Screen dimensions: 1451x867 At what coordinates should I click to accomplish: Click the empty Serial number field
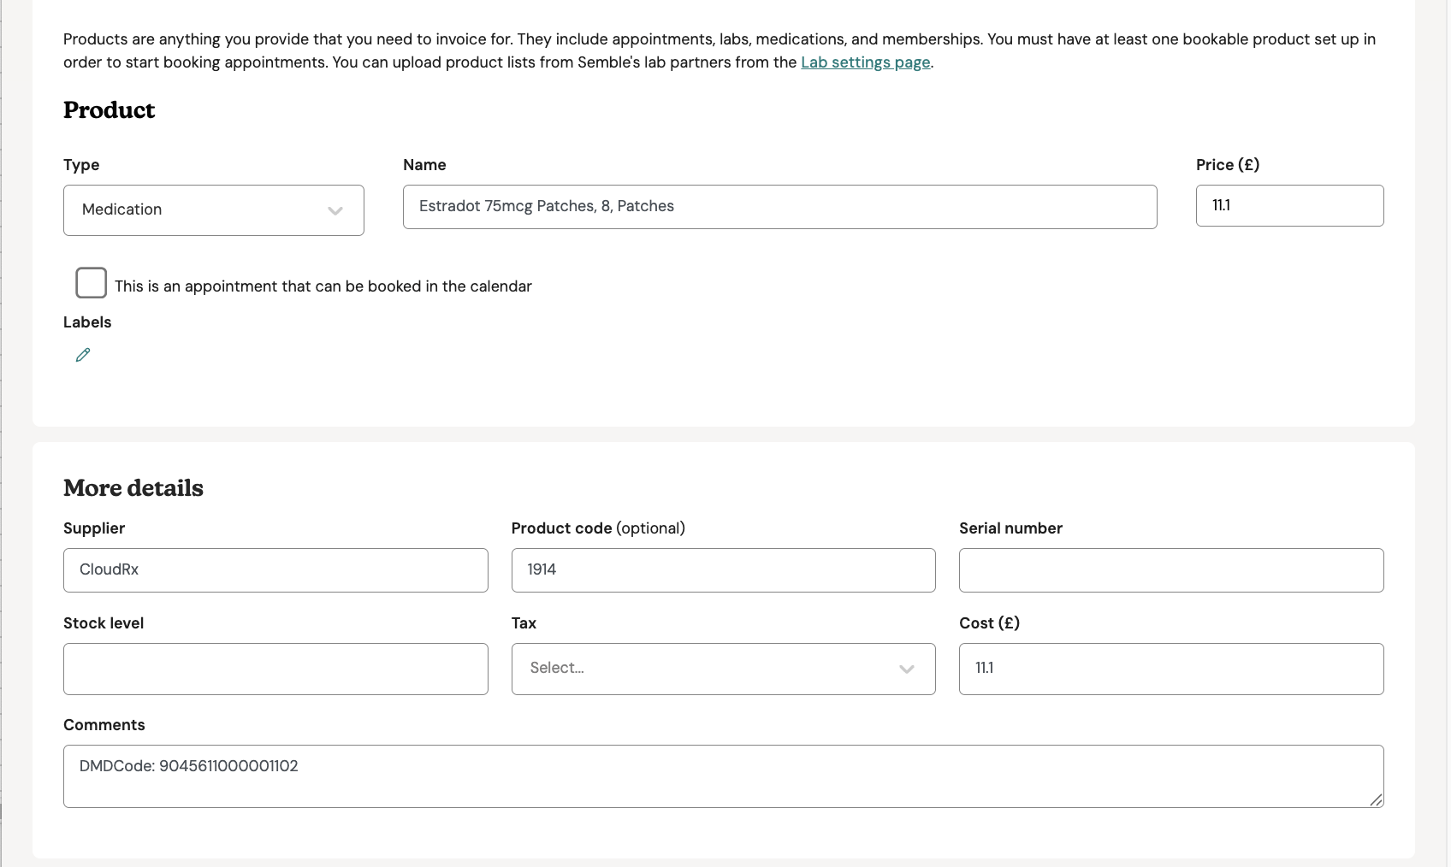tap(1170, 570)
